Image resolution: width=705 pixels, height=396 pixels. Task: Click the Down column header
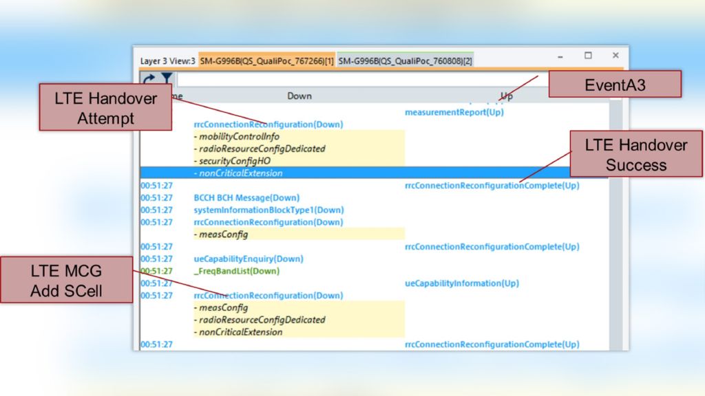tap(299, 96)
